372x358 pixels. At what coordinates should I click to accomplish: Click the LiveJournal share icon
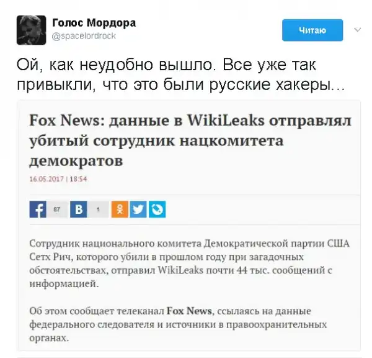[157, 209]
